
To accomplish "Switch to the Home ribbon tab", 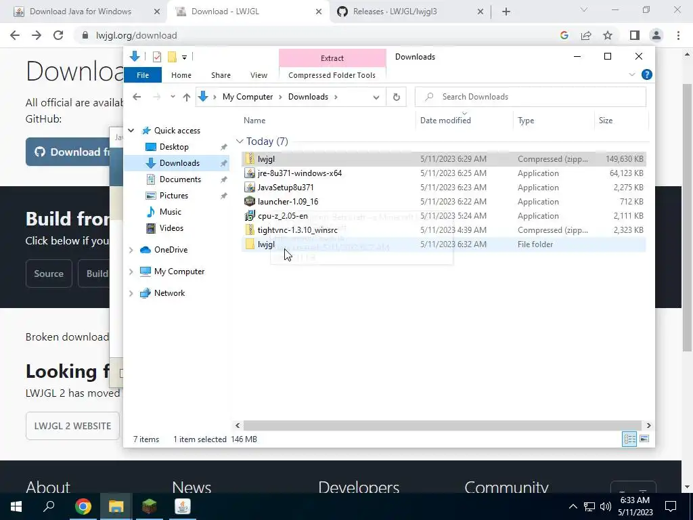I will click(x=181, y=75).
